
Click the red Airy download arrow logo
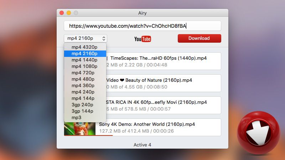pos(258,133)
